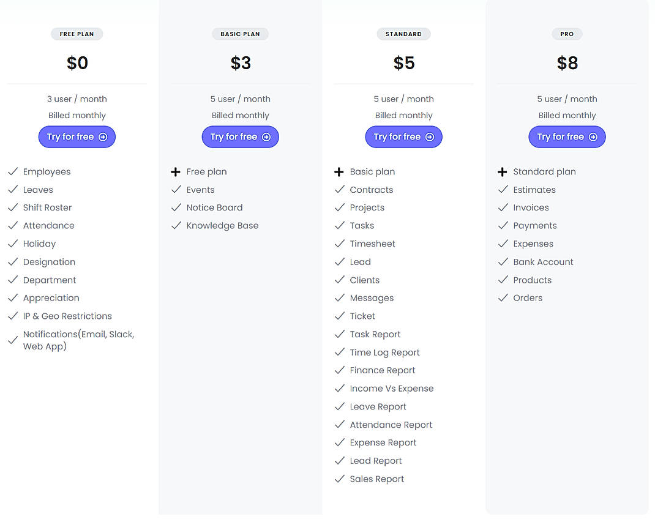Click the plus icon beside Basic plan

click(340, 171)
